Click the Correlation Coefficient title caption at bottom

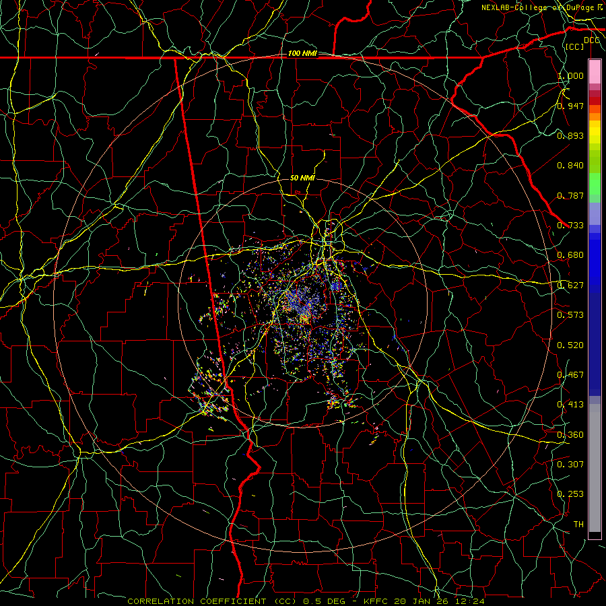pyautogui.click(x=306, y=601)
